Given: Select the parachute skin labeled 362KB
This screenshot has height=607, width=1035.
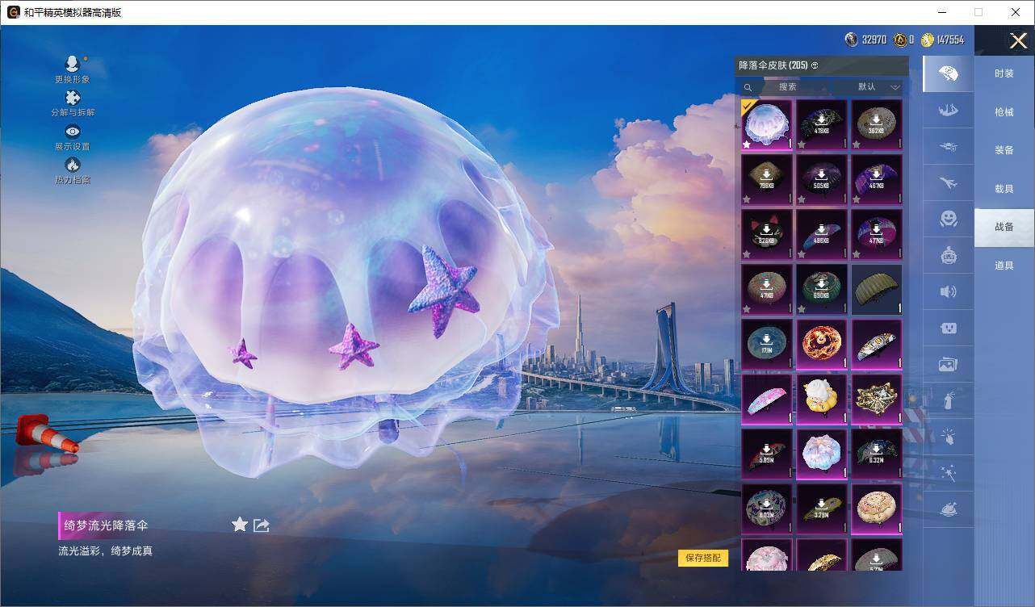Looking at the screenshot, I should click(x=877, y=125).
